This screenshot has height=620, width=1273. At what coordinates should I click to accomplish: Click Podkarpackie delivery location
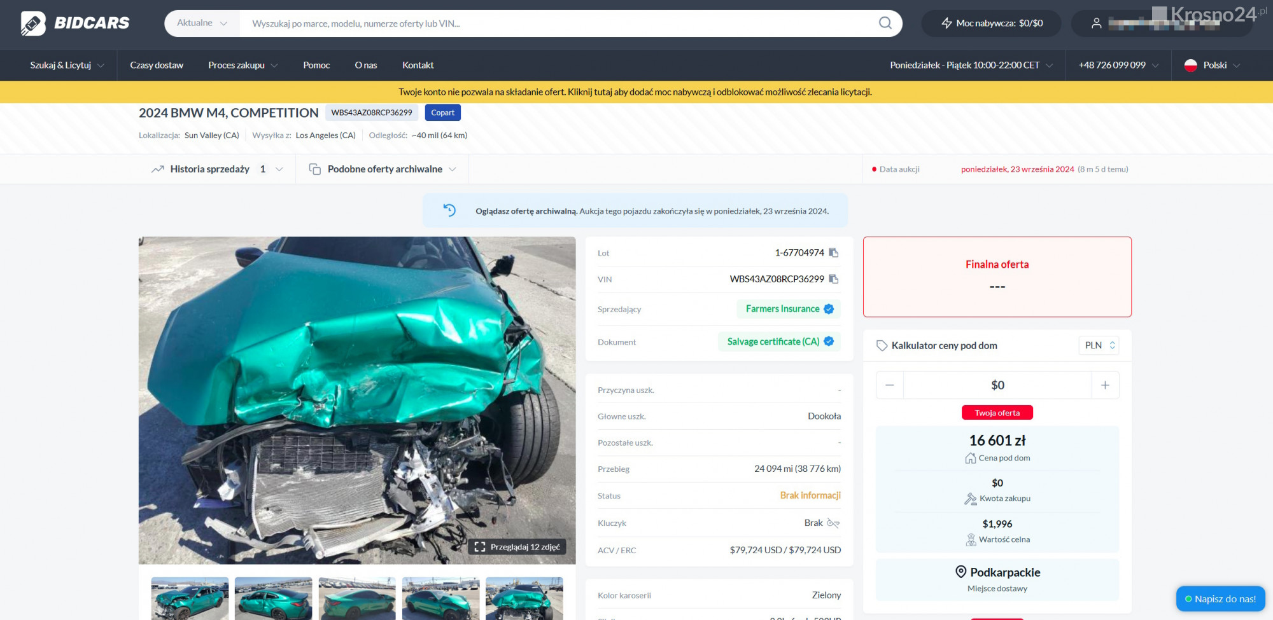coord(997,579)
